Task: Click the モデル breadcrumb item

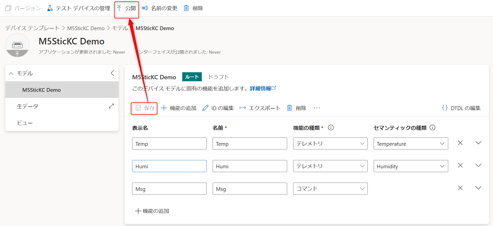Action: pyautogui.click(x=120, y=28)
